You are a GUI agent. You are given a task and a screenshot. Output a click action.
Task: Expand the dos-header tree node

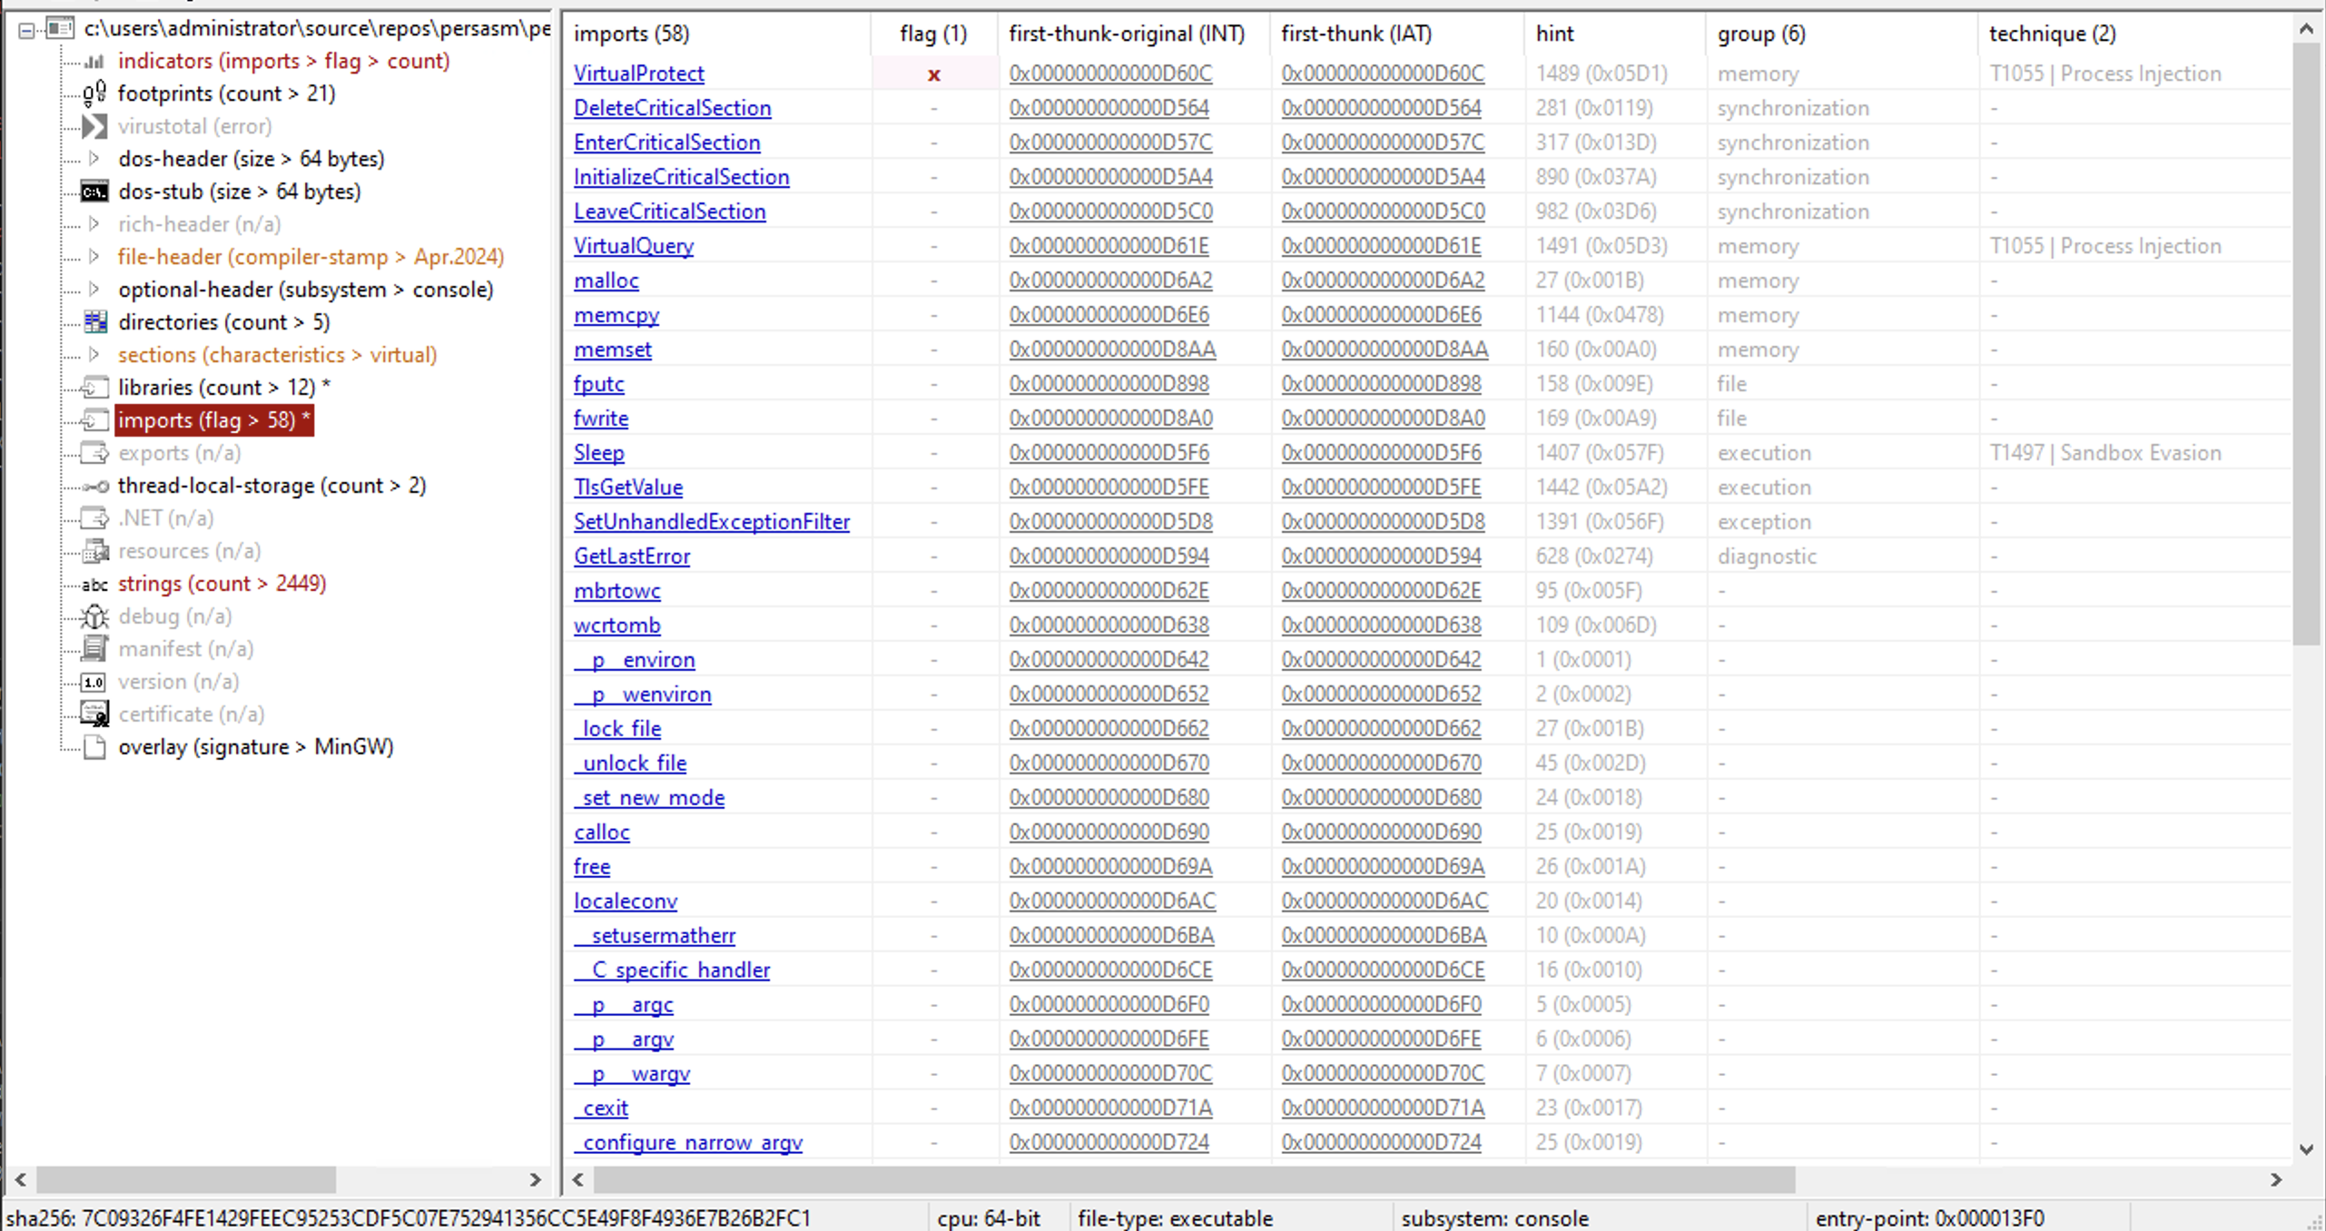click(x=94, y=159)
